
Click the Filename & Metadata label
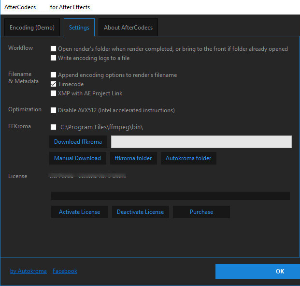(x=23, y=77)
